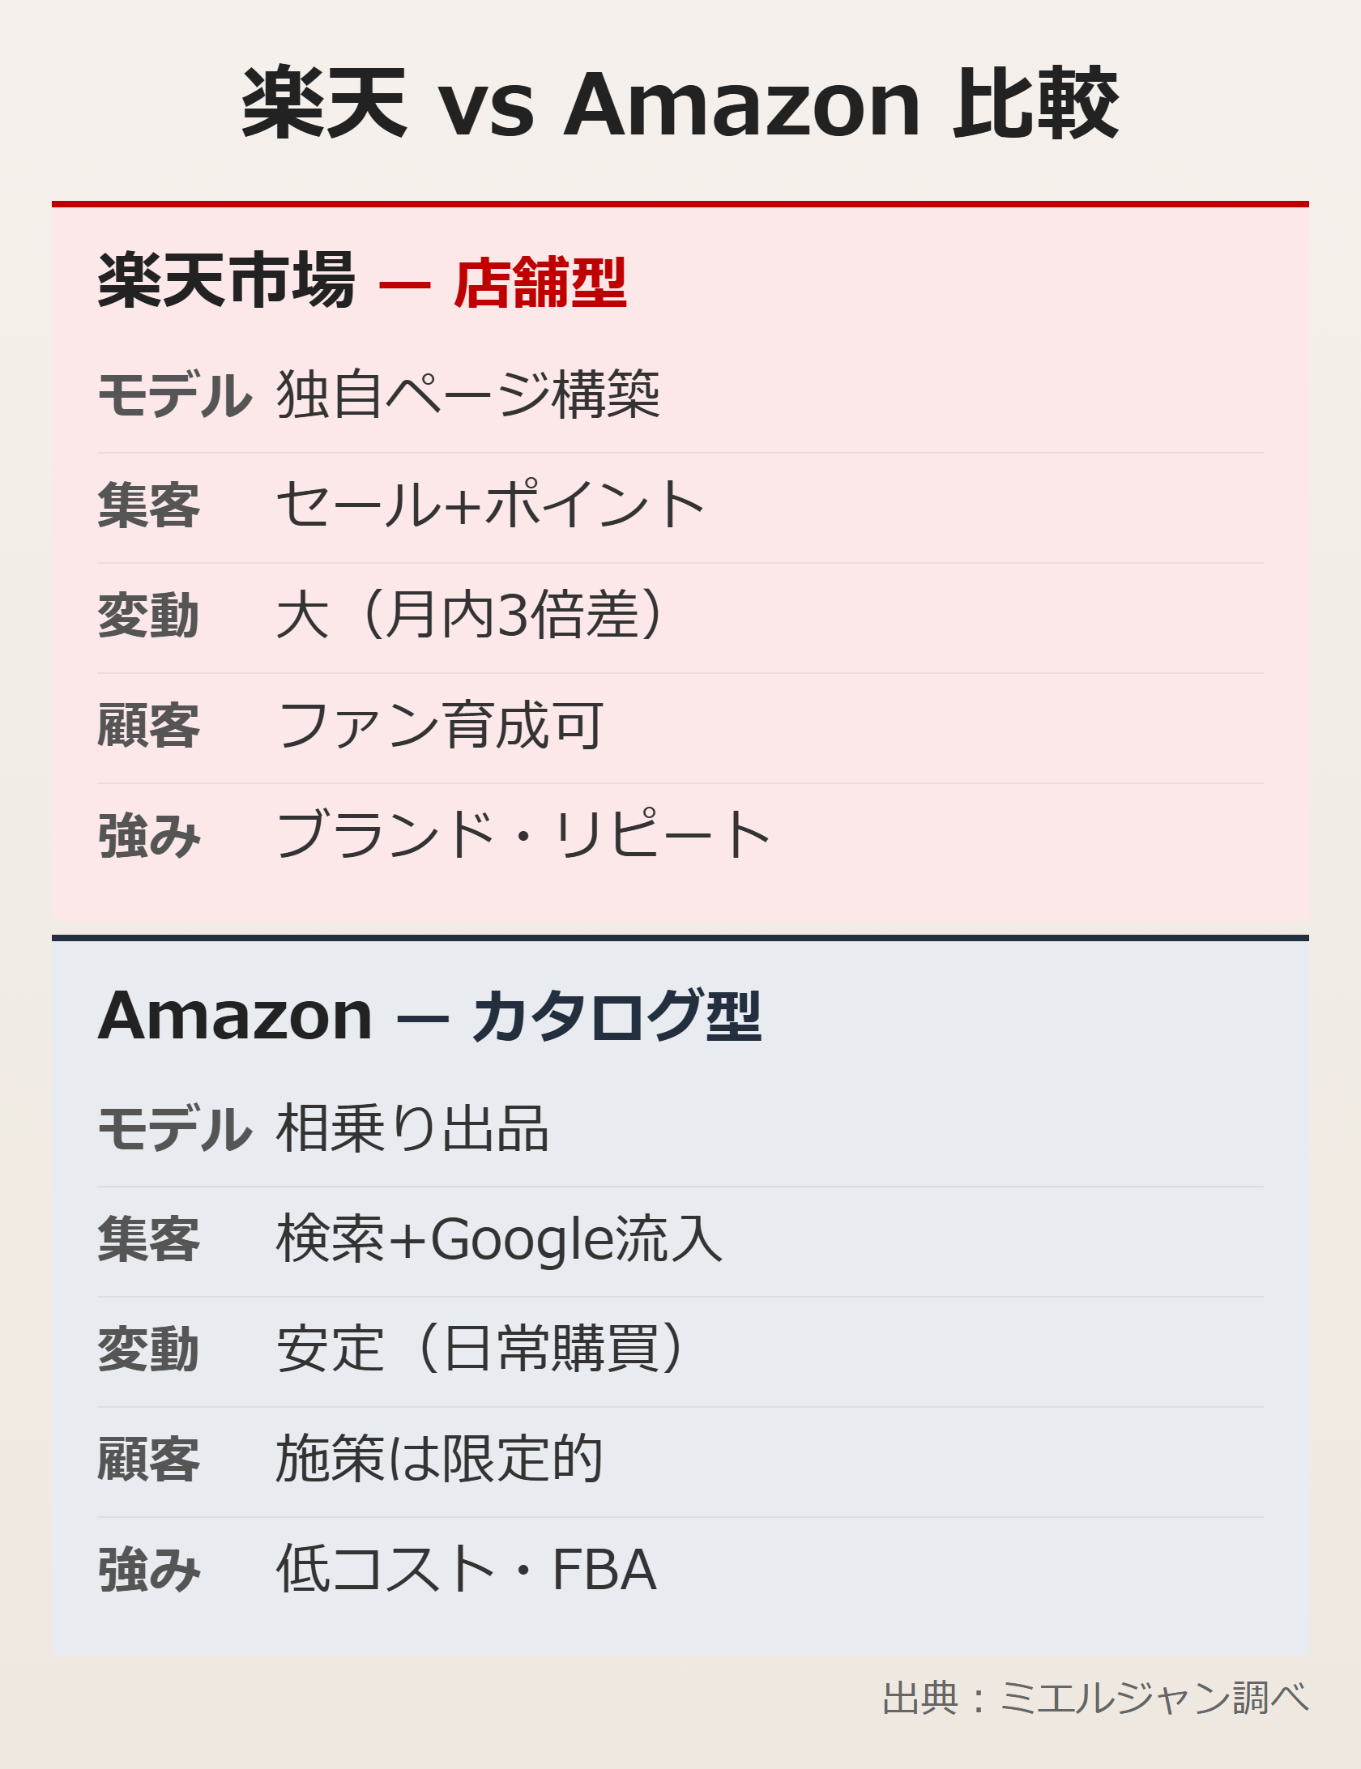Image resolution: width=1361 pixels, height=1769 pixels.
Task: Click the ファン育成可 customer text
Action: 440,725
